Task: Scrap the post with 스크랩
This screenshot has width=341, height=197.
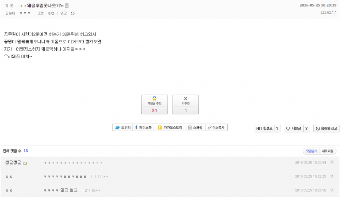Action: 195,128
